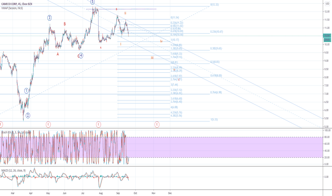Select the MACD (12, 26, close, 9) label

[x=13, y=170]
